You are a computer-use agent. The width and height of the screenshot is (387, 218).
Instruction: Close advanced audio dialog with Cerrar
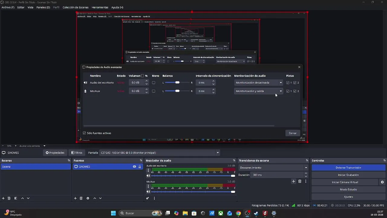293,133
